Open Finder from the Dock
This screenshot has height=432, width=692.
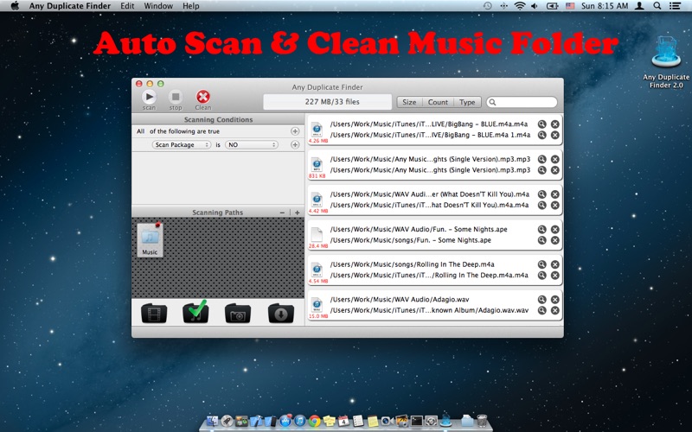point(212,421)
